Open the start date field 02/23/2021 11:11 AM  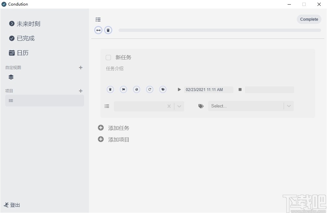[x=208, y=90]
